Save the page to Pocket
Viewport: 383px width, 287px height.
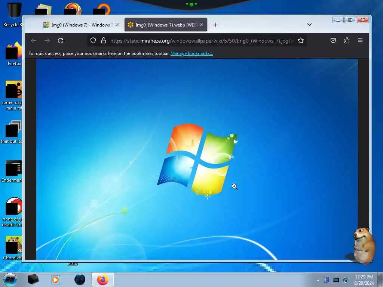tap(333, 40)
